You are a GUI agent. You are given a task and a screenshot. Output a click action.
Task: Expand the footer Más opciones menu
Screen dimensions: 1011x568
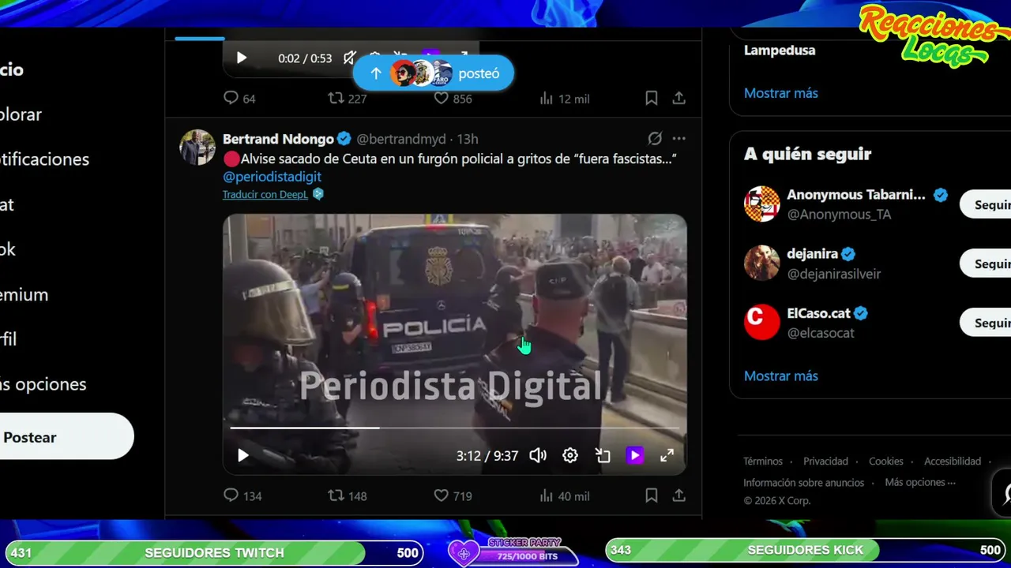pyautogui.click(x=920, y=483)
